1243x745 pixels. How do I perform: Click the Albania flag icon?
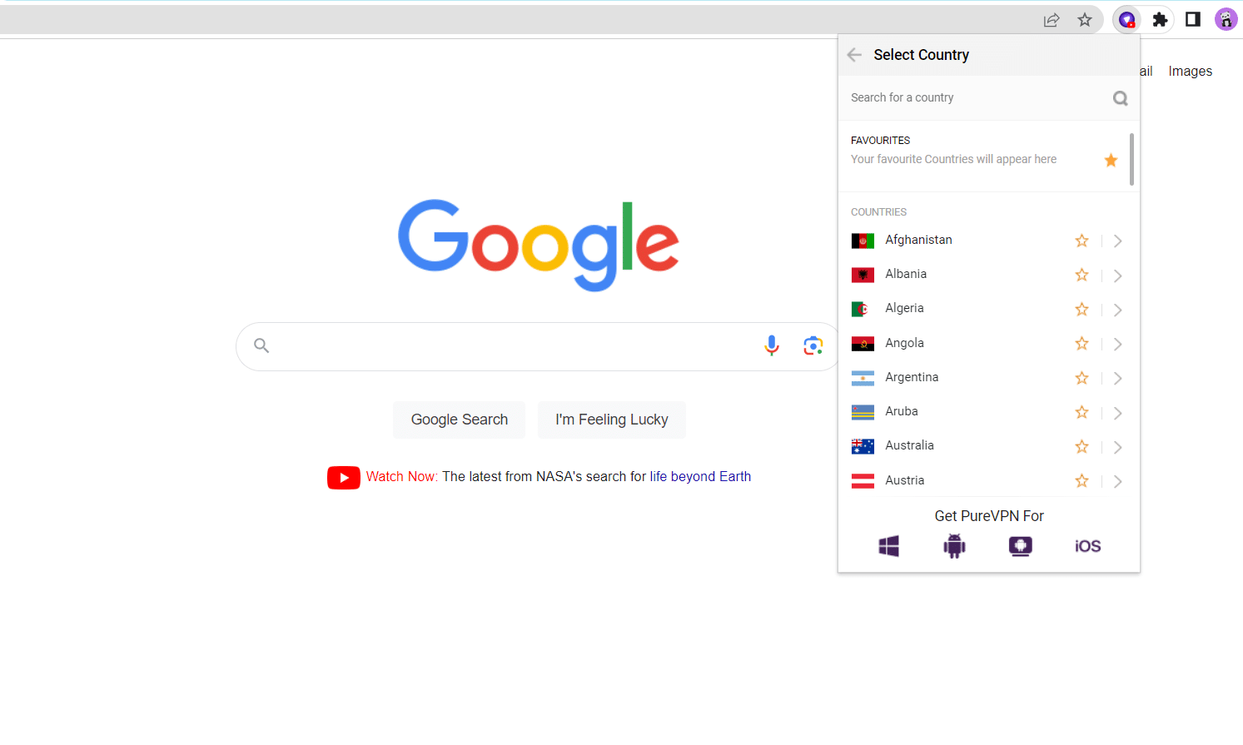(x=863, y=275)
